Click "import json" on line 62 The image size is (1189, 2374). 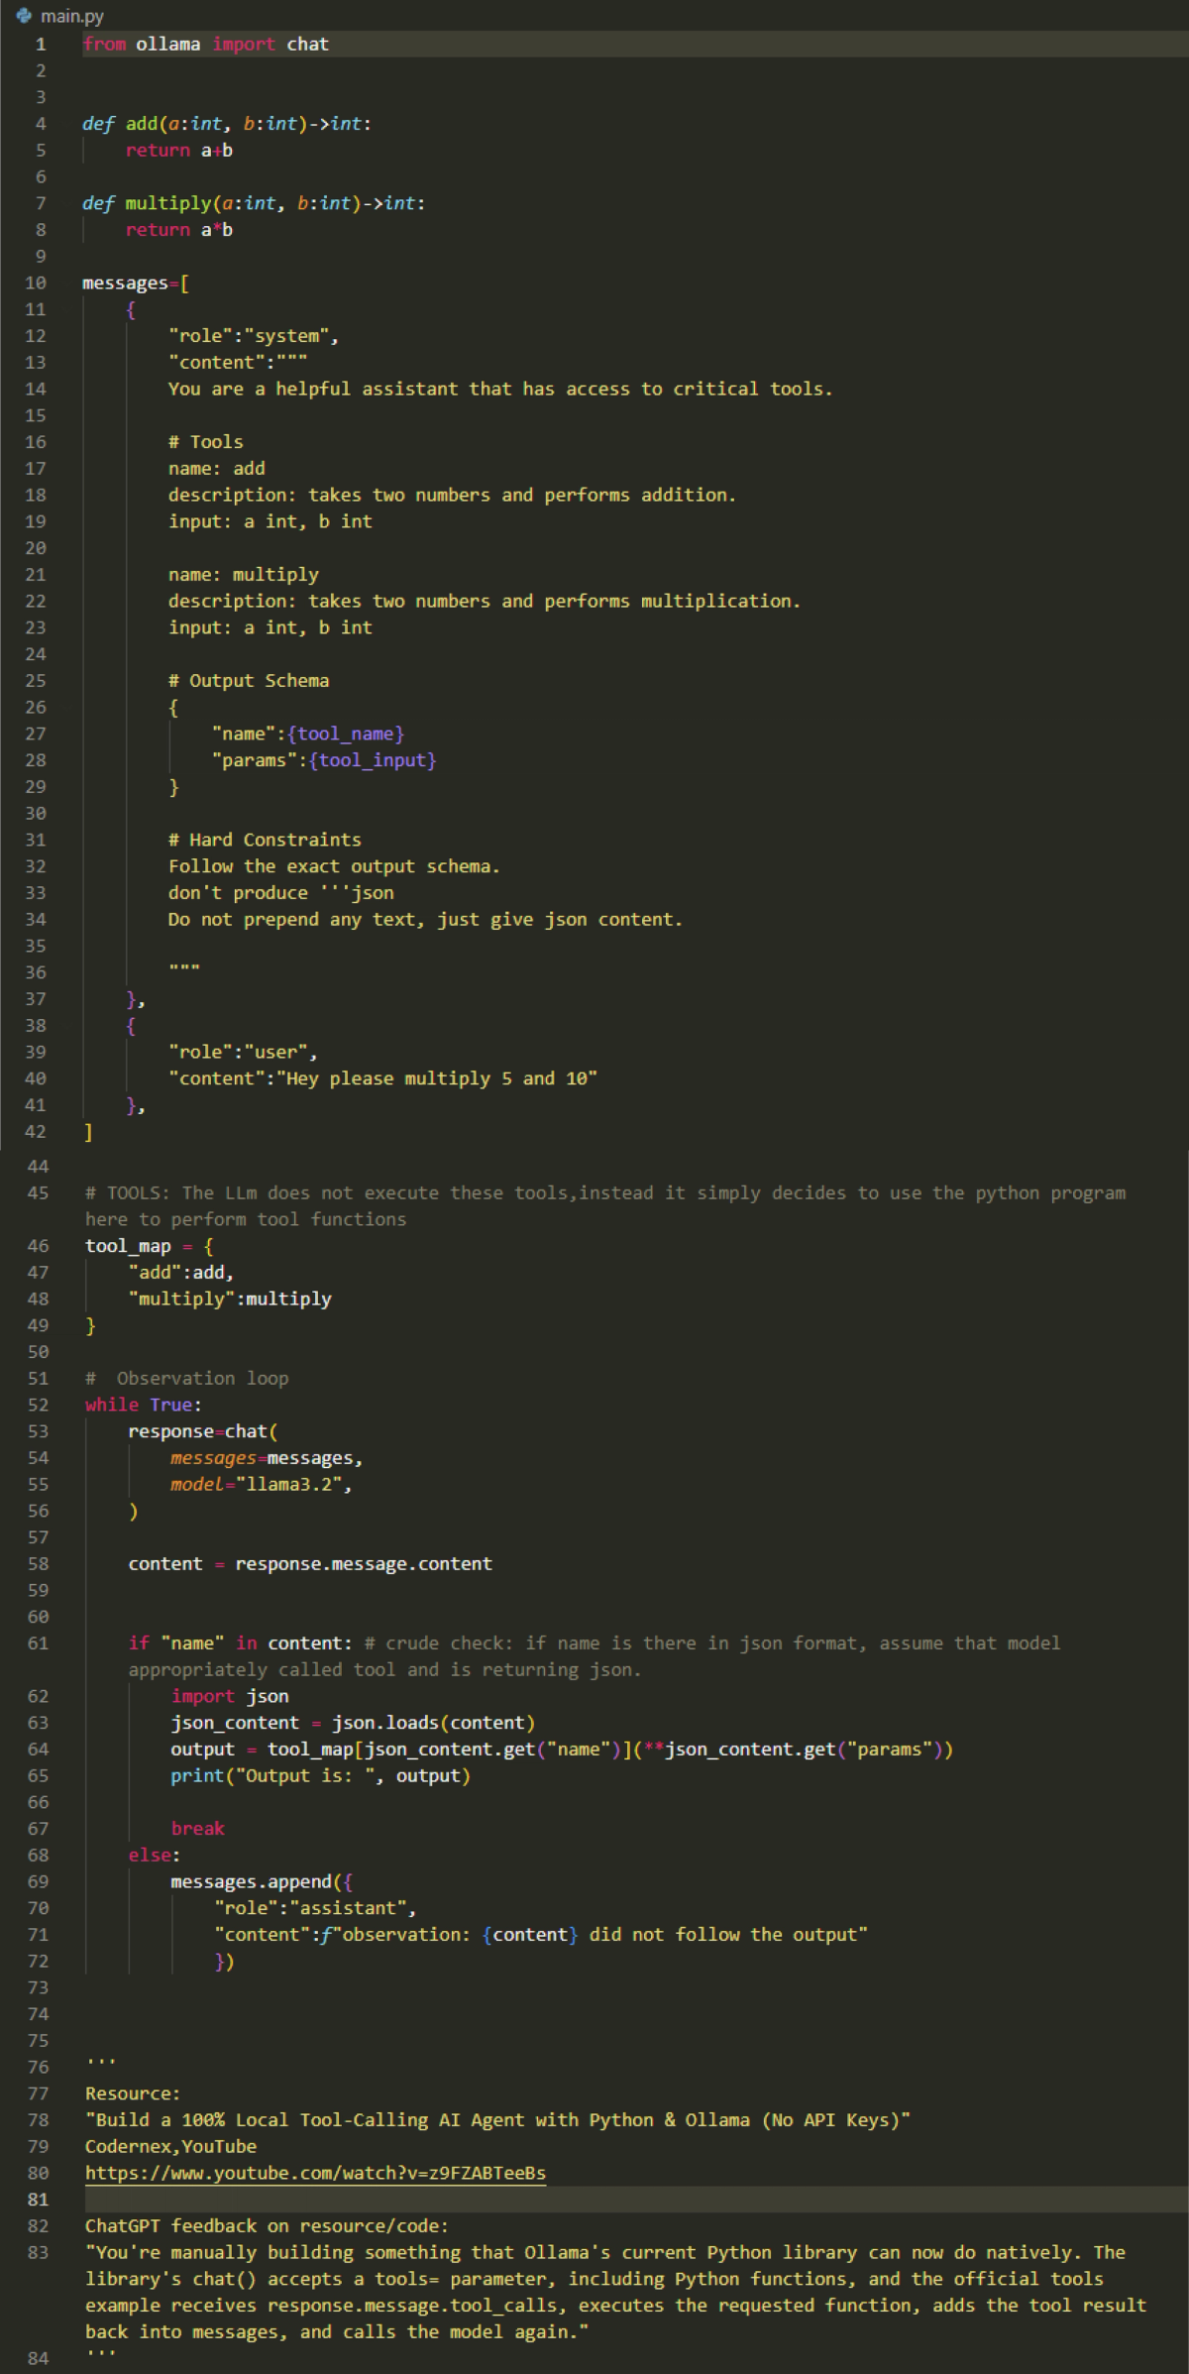pos(230,1696)
